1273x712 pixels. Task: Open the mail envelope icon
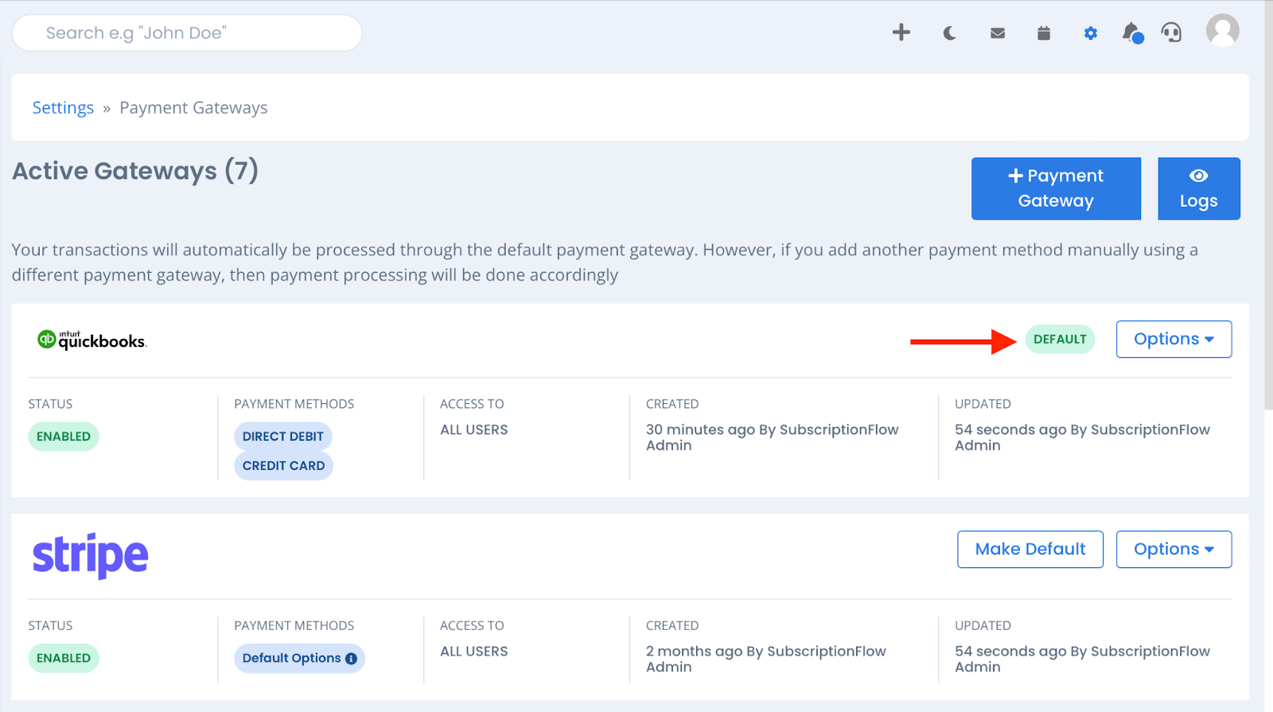point(998,33)
